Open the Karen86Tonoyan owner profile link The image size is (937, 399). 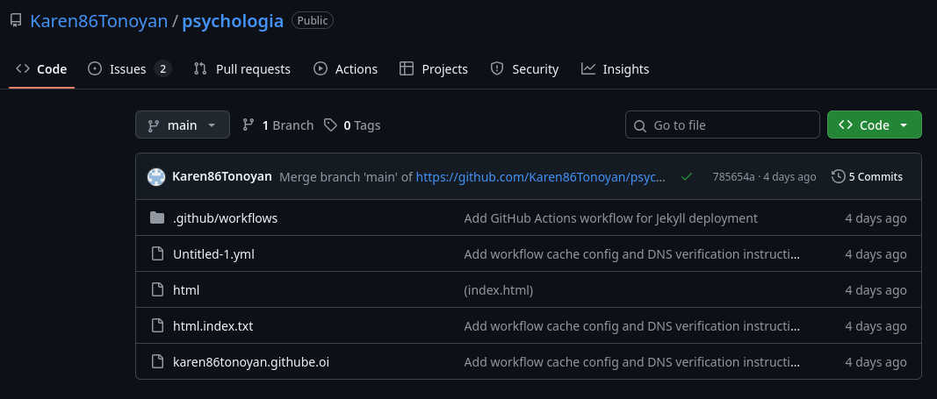click(98, 21)
